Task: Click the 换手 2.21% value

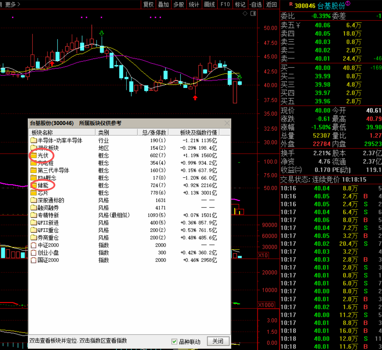Action: pyautogui.click(x=322, y=153)
